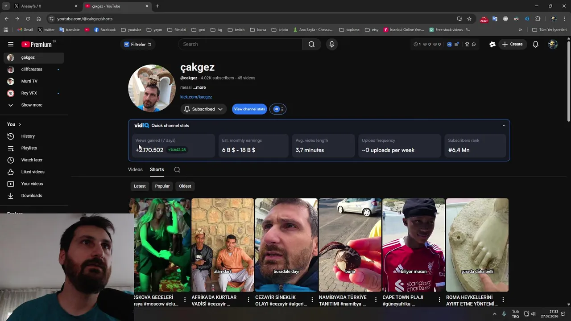Open twitch bookmarks folder
The image size is (571, 321).
[236, 30]
